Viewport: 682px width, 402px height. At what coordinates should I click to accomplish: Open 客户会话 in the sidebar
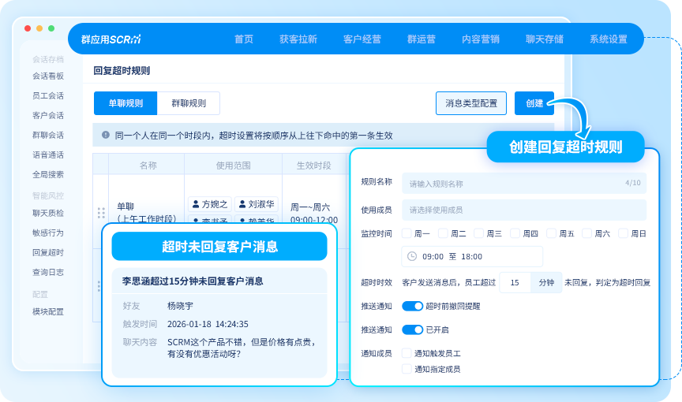pos(48,116)
